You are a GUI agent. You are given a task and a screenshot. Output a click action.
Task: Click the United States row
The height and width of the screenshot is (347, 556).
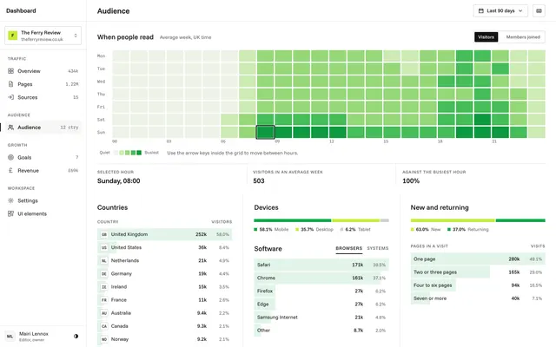click(x=164, y=247)
